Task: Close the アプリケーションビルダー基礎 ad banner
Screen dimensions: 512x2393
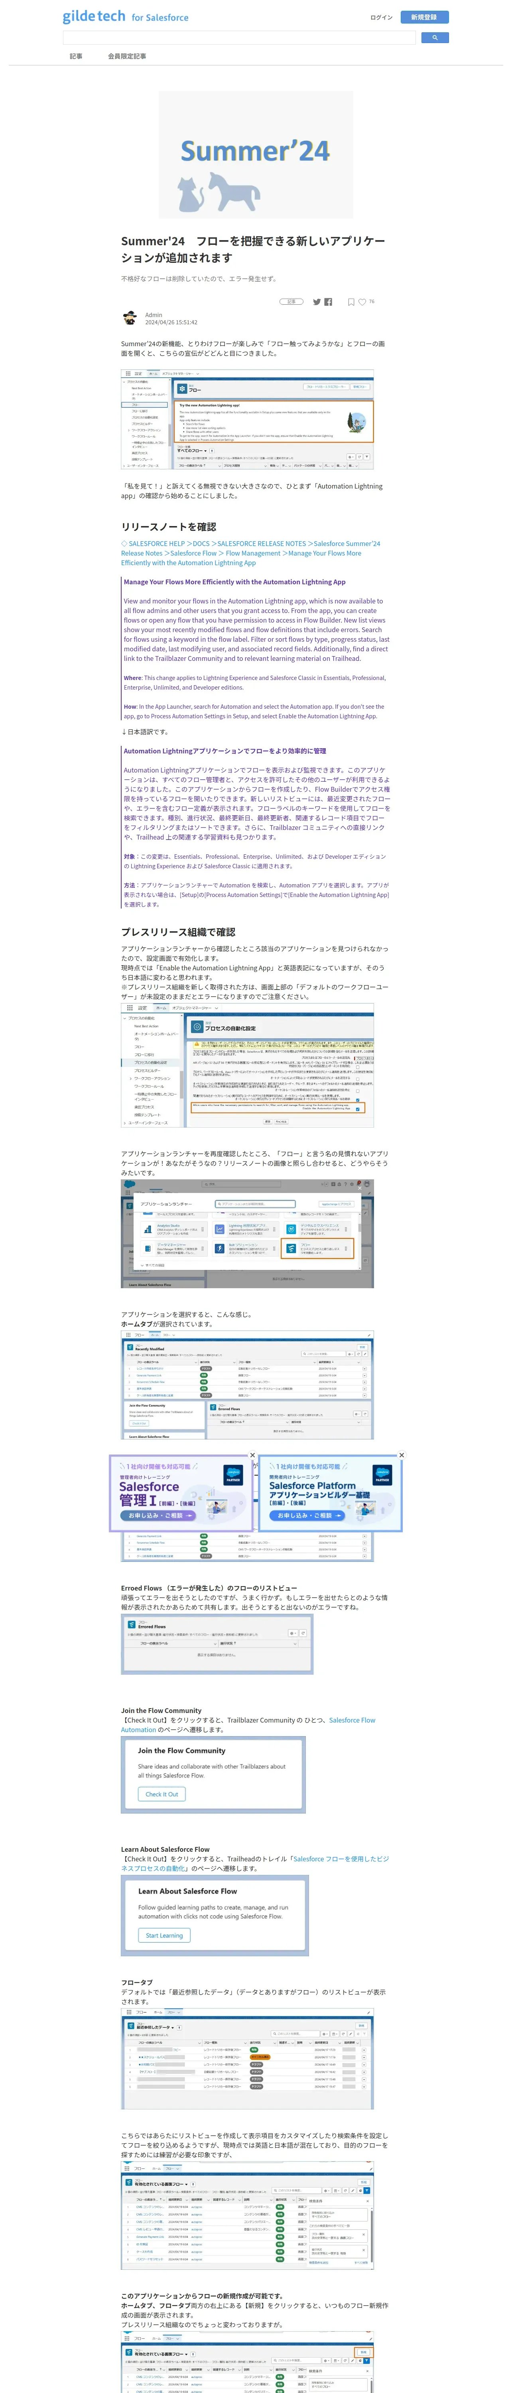Action: pos(402,1455)
